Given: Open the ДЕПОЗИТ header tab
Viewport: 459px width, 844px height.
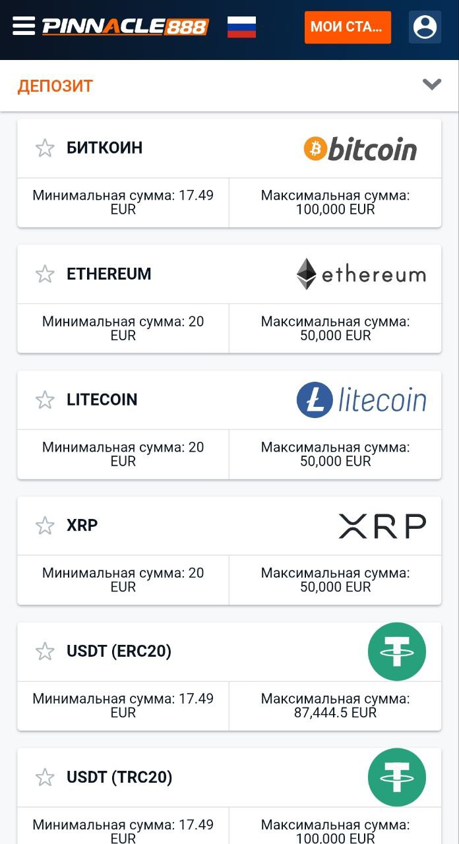Looking at the screenshot, I should pos(55,86).
